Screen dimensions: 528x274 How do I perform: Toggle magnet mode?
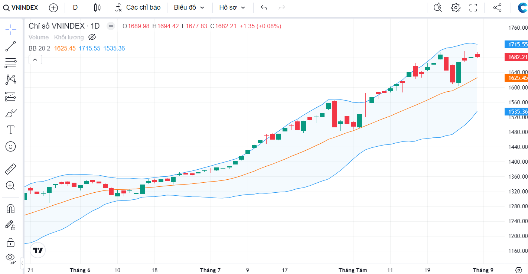(11, 209)
